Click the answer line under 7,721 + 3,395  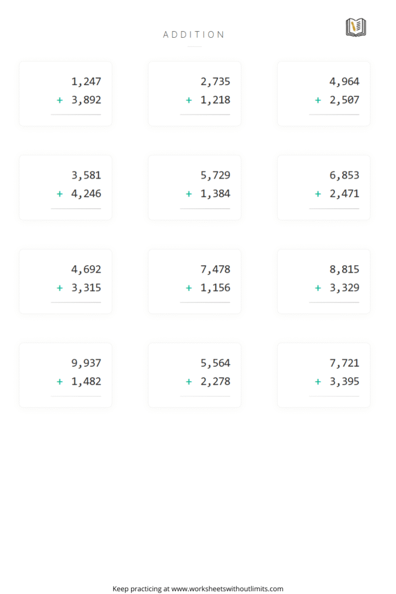334,396
